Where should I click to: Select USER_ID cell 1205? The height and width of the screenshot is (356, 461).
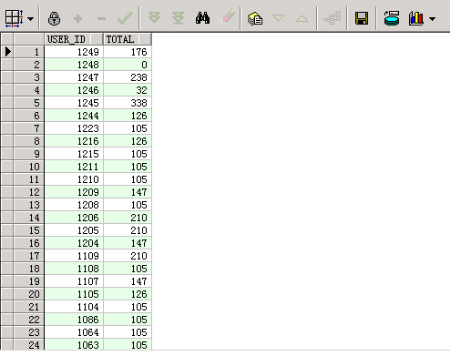click(x=74, y=230)
